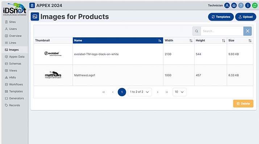This screenshot has height=144, width=259.
Task: Open Appex Data in the sidebar
Action: tap(15, 56)
